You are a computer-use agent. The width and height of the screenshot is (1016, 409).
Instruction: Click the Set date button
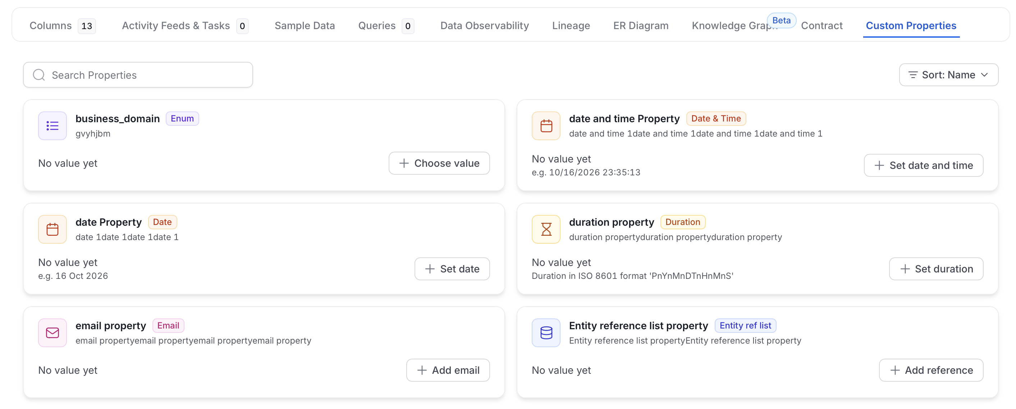452,269
